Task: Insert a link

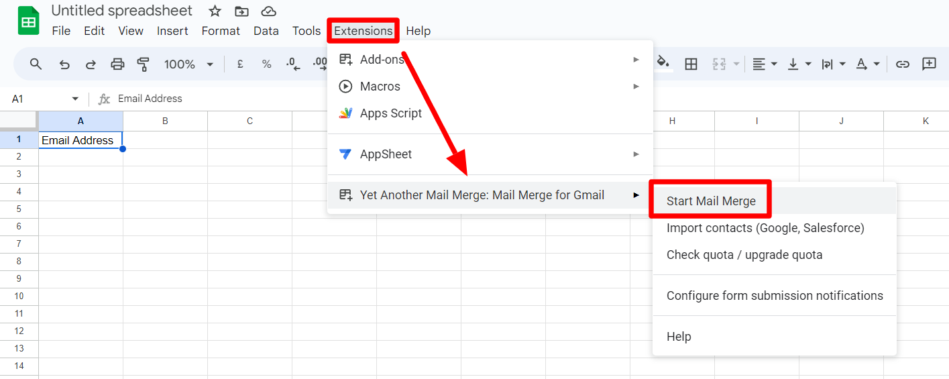Action: 903,64
